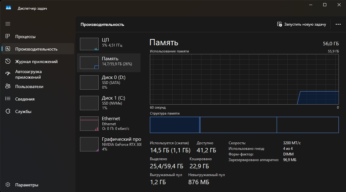Open Диск 1 (C:) performance view

[x=109, y=102]
